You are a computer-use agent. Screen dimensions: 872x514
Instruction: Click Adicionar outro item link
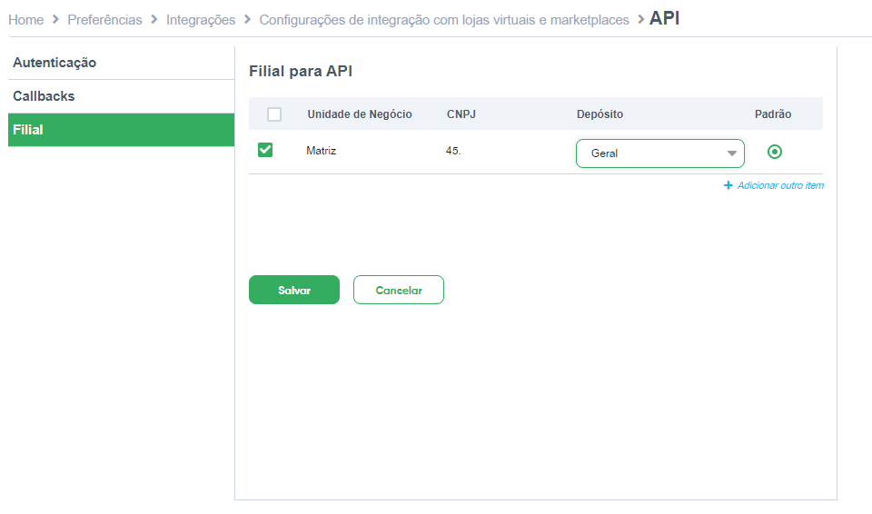click(780, 186)
